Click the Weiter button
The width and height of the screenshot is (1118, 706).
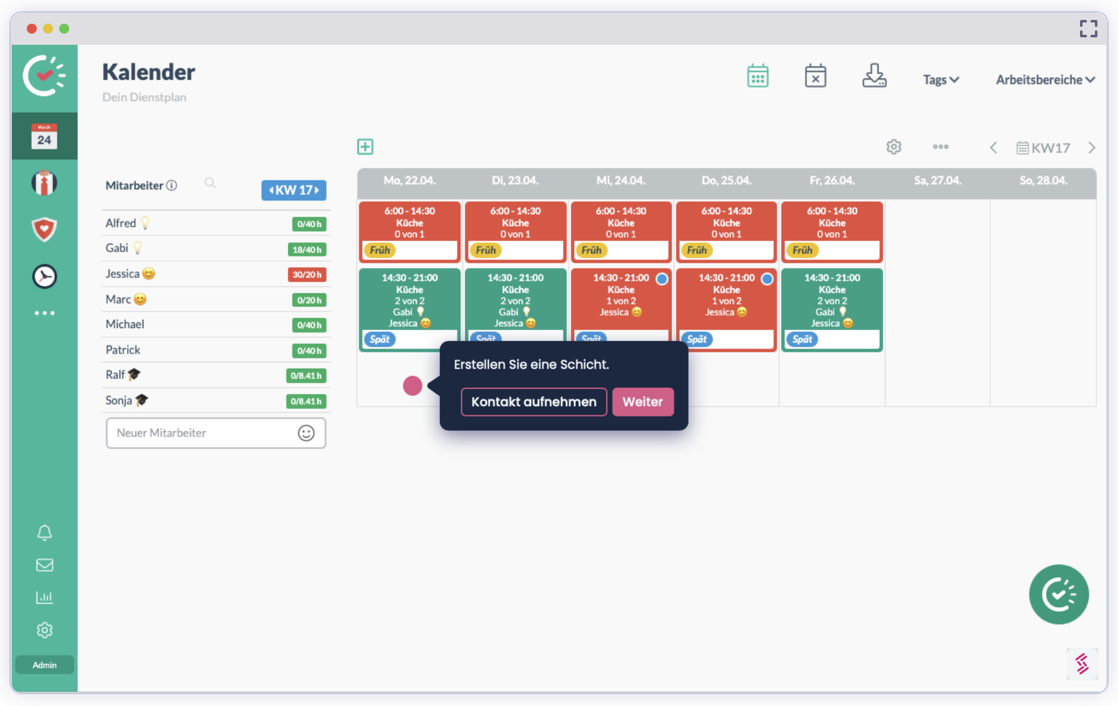tap(643, 402)
